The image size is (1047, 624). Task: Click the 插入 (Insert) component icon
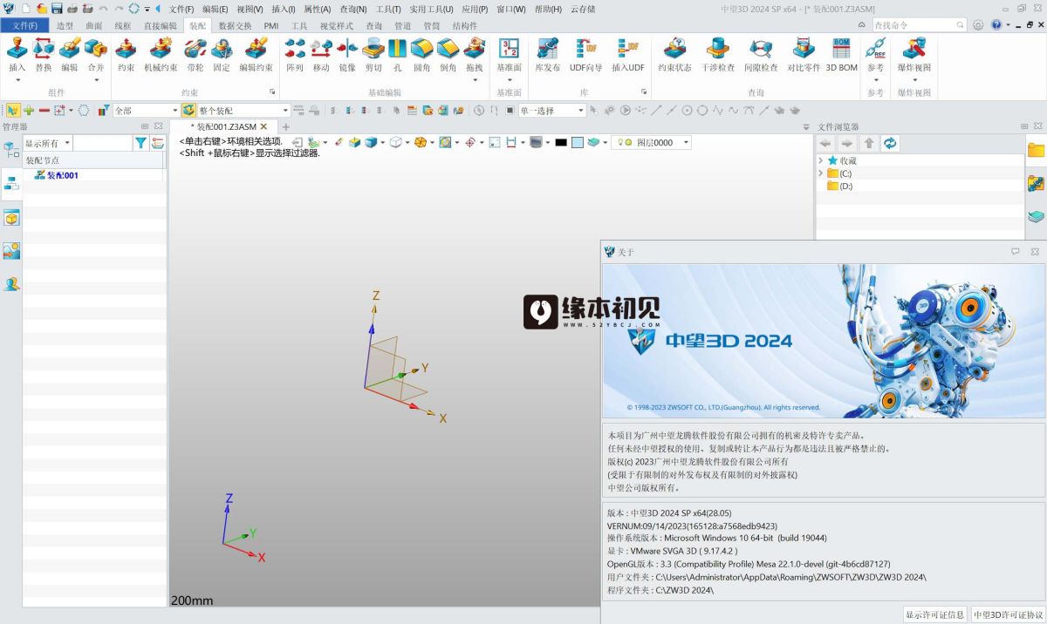point(17,48)
